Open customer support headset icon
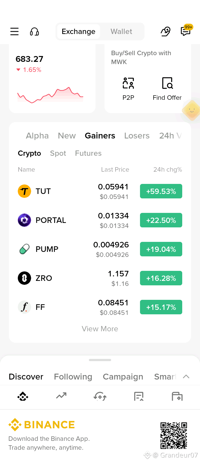This screenshot has width=200, height=462. coord(34,31)
